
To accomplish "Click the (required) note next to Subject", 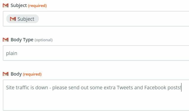I will click(x=37, y=6).
